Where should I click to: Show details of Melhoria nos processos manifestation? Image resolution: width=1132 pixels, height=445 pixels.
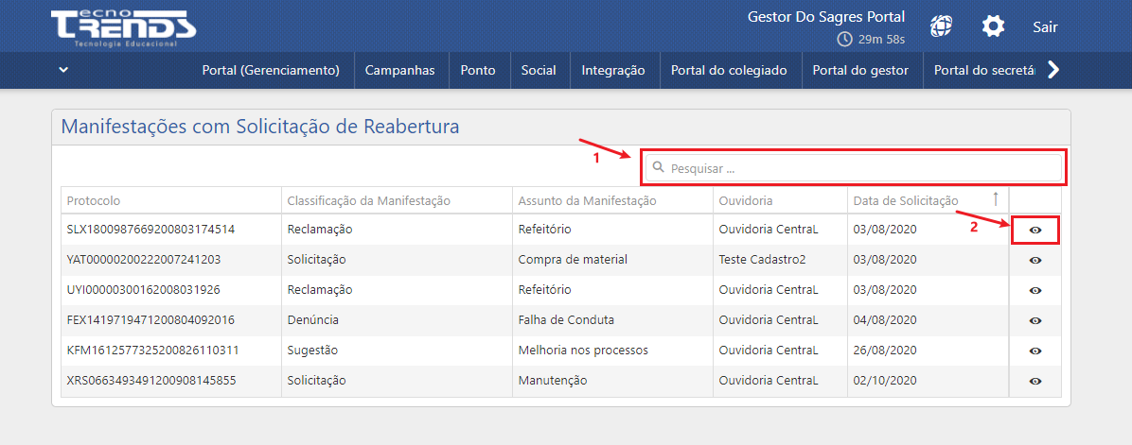click(x=1035, y=351)
